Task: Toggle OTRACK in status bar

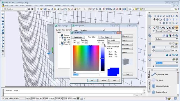Action: coord(59,98)
